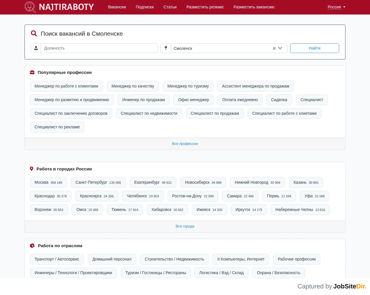
Task: Open jobs in Екатеринбург
Action: click(153, 182)
